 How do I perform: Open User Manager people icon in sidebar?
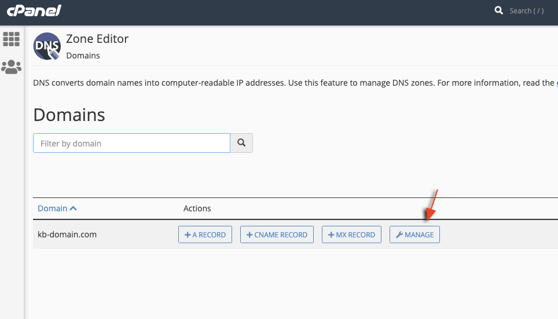[11, 67]
